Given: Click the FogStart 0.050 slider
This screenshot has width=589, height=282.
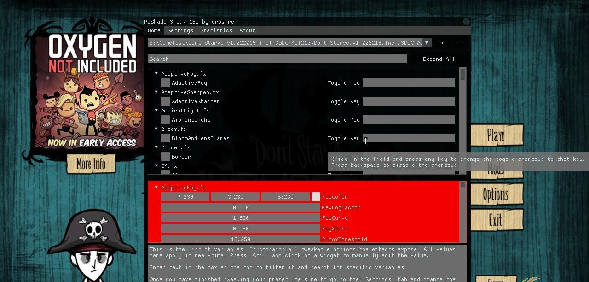Looking at the screenshot, I should click(x=241, y=229).
